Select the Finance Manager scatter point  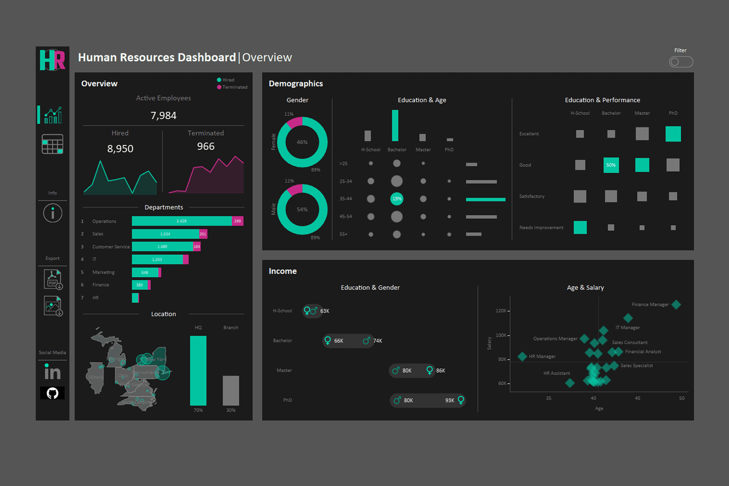pyautogui.click(x=676, y=305)
